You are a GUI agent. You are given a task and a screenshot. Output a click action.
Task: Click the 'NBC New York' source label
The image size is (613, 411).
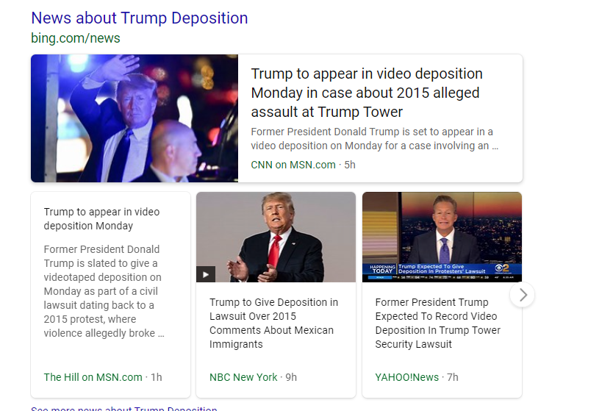(243, 377)
